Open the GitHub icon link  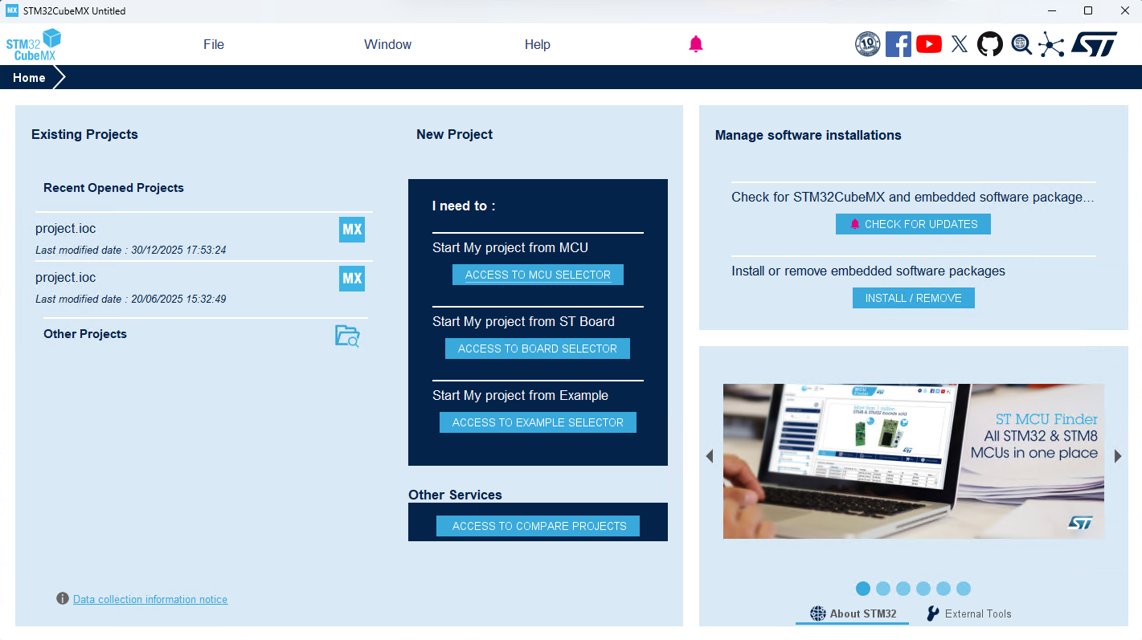click(x=989, y=44)
